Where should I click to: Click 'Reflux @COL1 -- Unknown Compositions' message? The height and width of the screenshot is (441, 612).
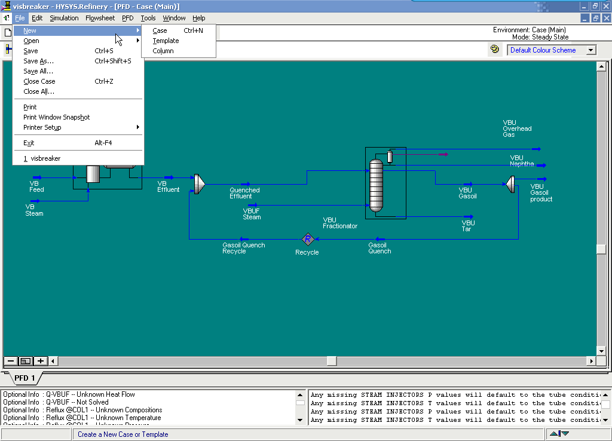[104, 410]
